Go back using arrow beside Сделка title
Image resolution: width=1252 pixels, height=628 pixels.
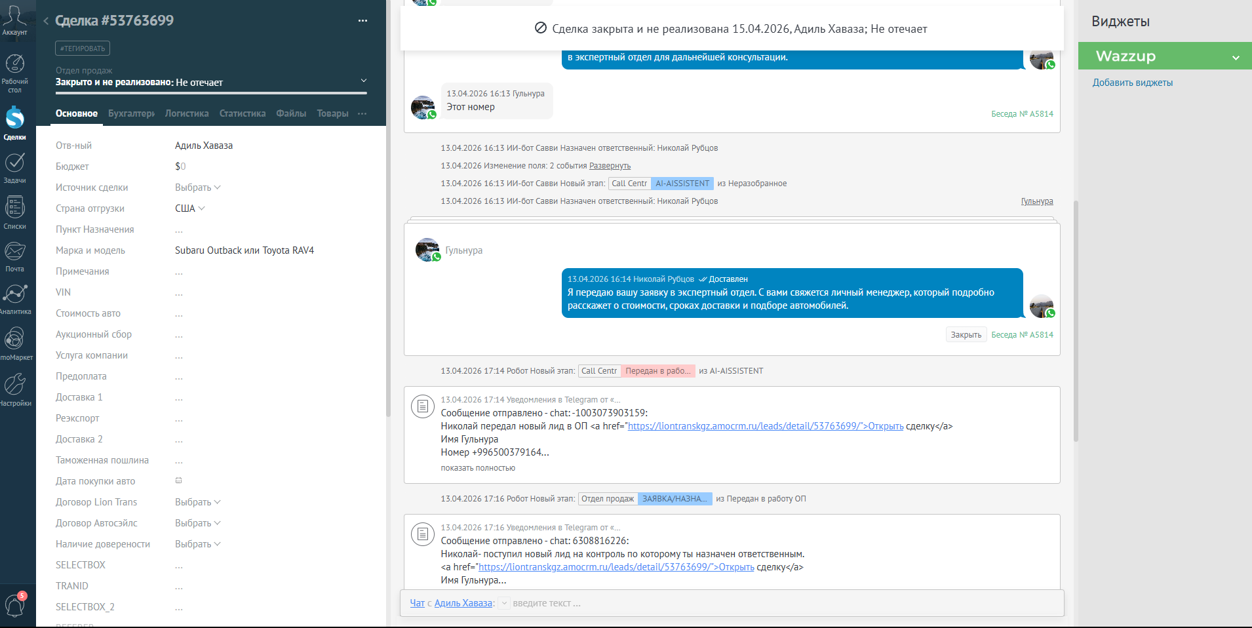coord(46,21)
